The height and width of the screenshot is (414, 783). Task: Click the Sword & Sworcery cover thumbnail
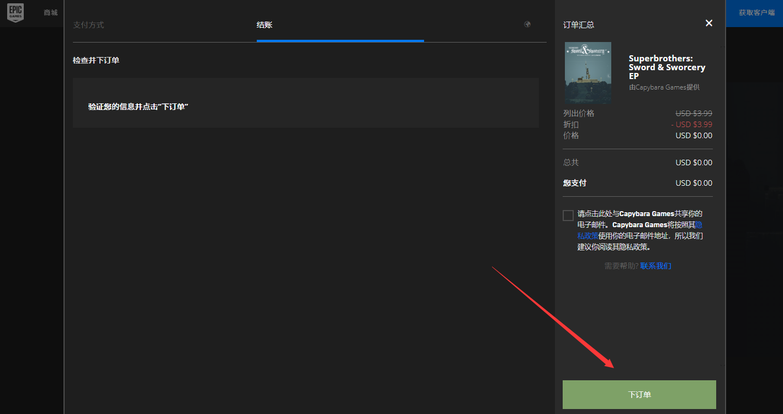[588, 72]
